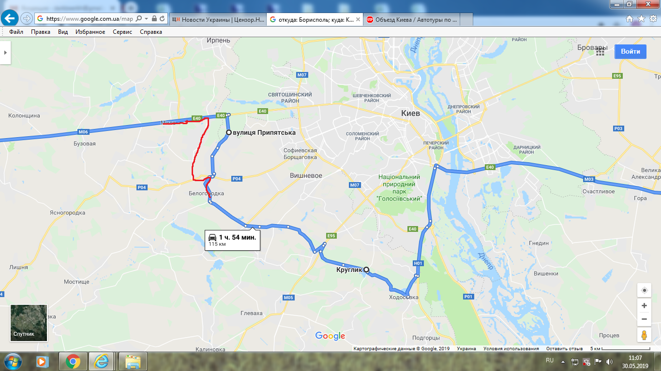Open Favorites star icon
Viewport: 661px width, 371px height.
(641, 18)
